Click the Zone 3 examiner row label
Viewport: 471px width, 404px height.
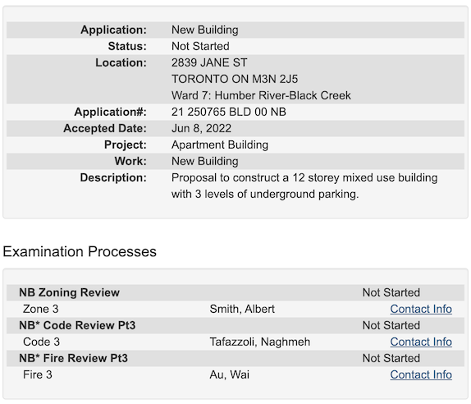click(x=41, y=309)
